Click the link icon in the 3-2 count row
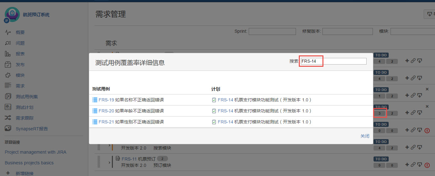The width and height of the screenshot is (435, 176). [413, 113]
